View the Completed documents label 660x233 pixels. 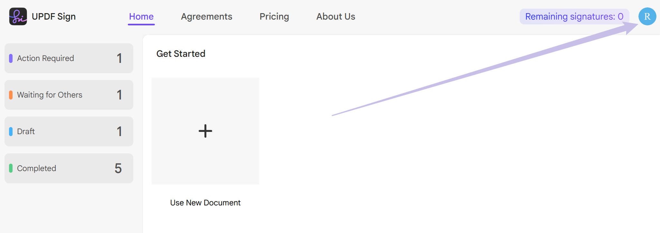pos(36,168)
